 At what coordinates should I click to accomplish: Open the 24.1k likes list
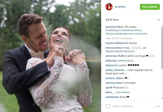(x=112, y=20)
